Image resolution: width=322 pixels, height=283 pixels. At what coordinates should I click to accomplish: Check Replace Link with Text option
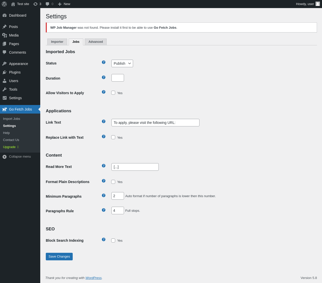pyautogui.click(x=113, y=137)
